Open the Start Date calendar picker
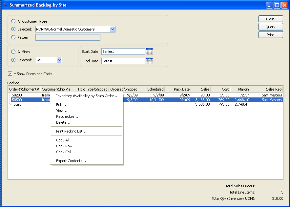Image resolution: width=290 pixels, height=207 pixels. point(149,52)
